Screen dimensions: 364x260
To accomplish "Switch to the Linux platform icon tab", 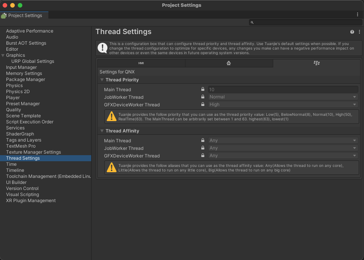I will coord(229,63).
